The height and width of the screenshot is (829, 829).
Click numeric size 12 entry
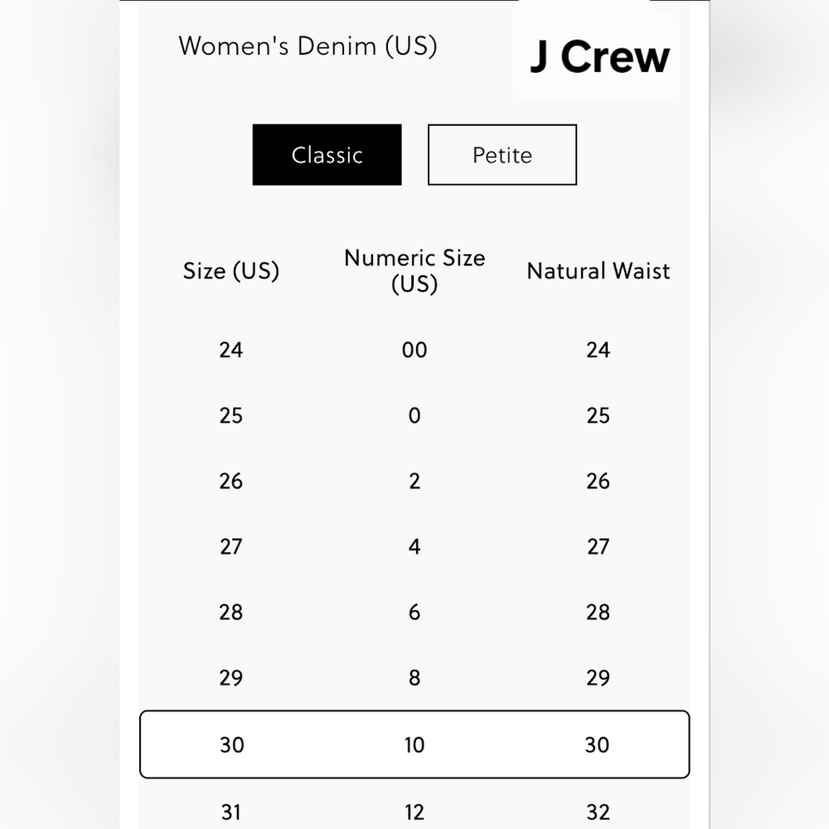(x=414, y=812)
